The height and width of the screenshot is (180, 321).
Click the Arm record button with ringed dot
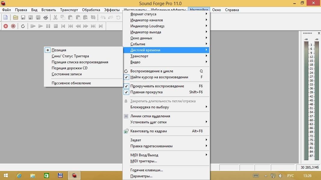13,26
